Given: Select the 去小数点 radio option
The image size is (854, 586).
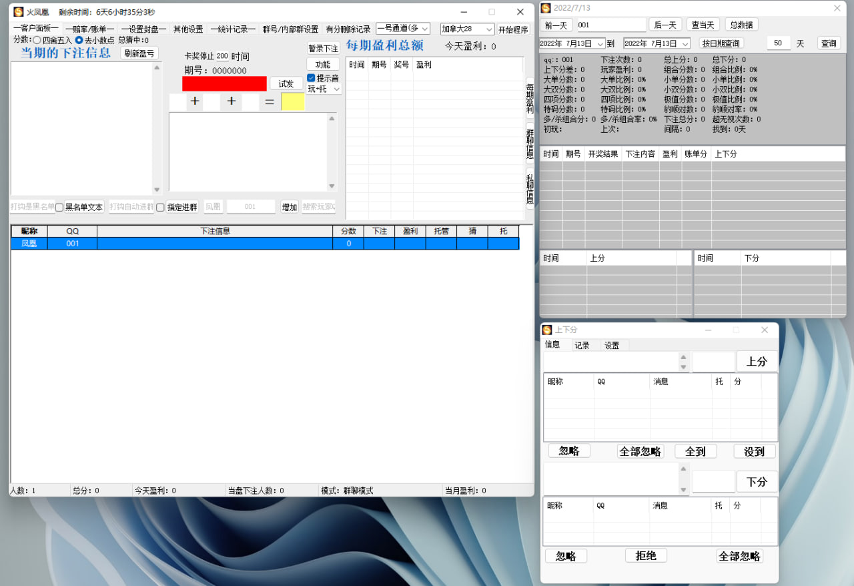Looking at the screenshot, I should tap(79, 40).
